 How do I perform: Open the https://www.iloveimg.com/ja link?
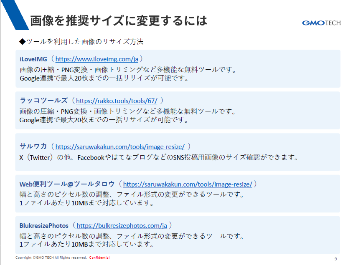pyautogui.click(x=97, y=59)
